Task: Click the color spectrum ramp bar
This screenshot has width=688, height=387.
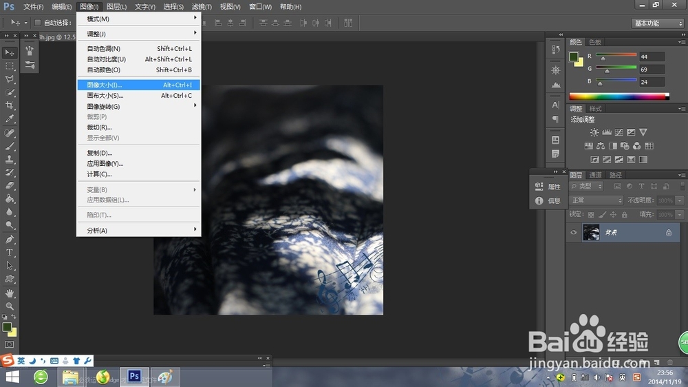Action: click(x=619, y=96)
